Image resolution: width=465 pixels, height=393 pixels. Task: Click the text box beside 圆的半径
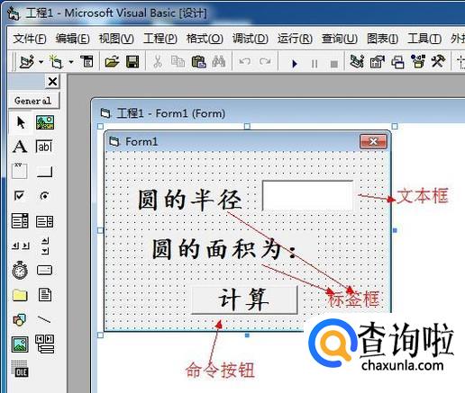point(308,195)
